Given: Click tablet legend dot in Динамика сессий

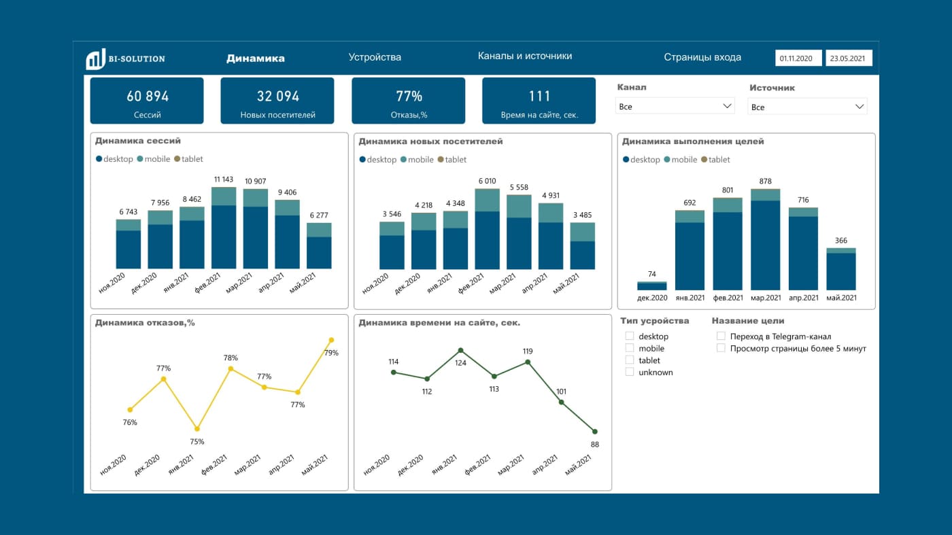Looking at the screenshot, I should click(x=177, y=159).
